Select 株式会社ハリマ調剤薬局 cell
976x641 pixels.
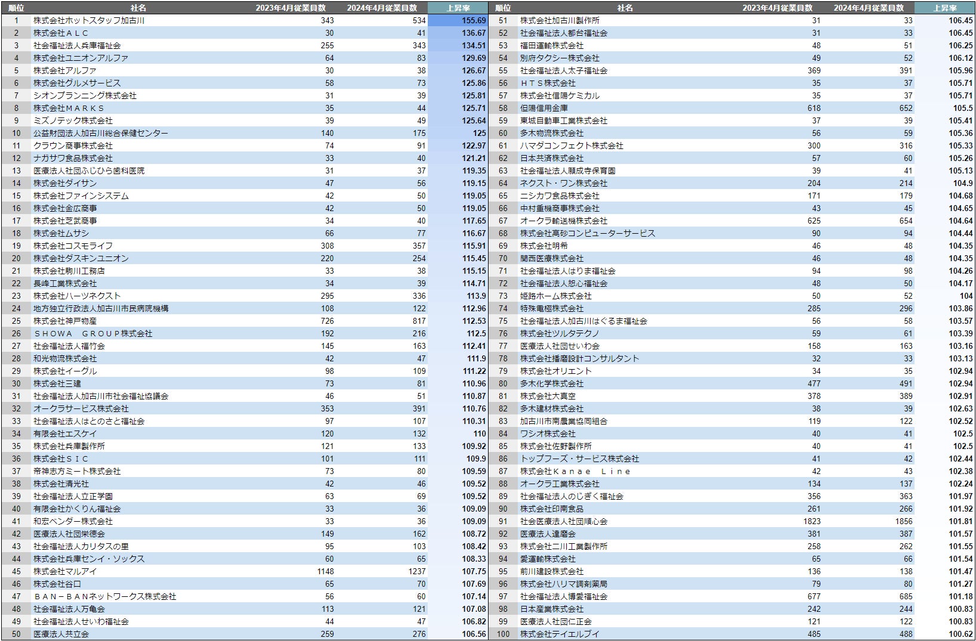tap(564, 584)
